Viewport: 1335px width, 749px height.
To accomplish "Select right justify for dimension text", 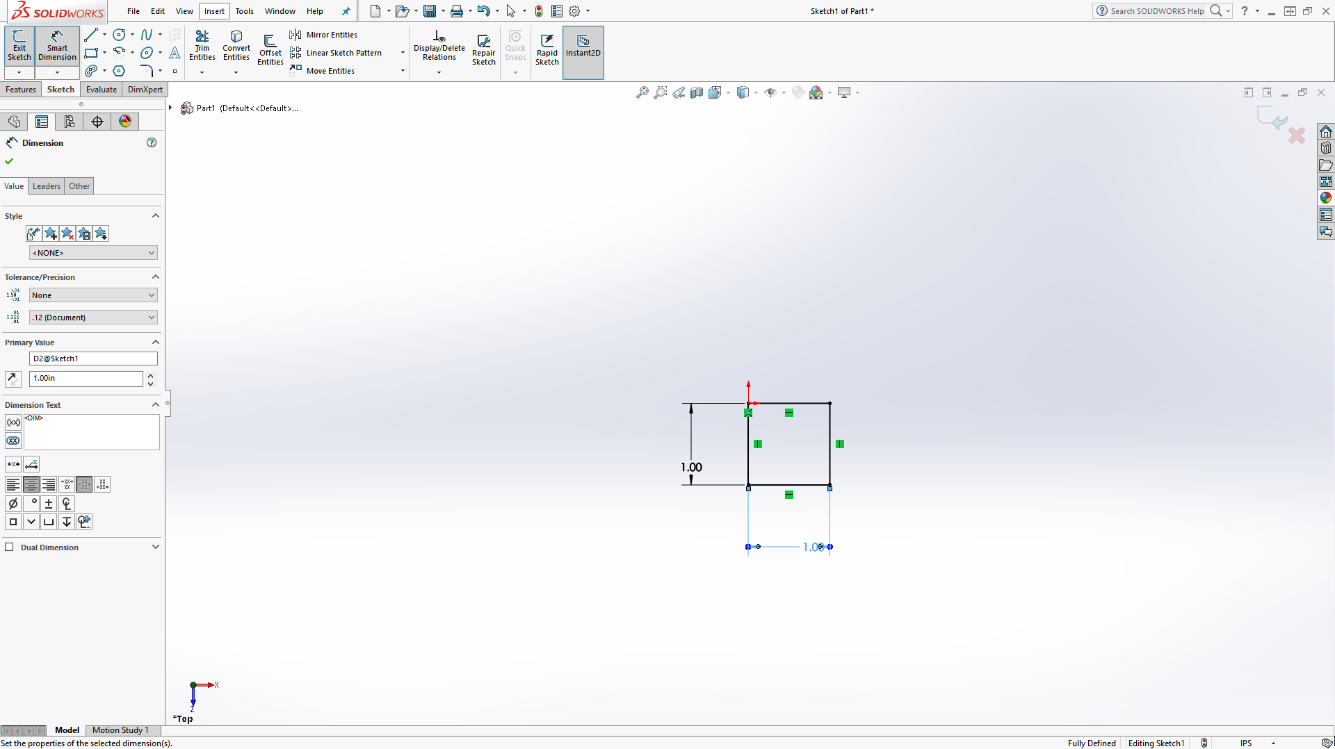I will click(49, 484).
